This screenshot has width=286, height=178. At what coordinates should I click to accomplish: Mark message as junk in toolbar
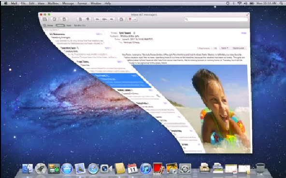click(x=88, y=19)
